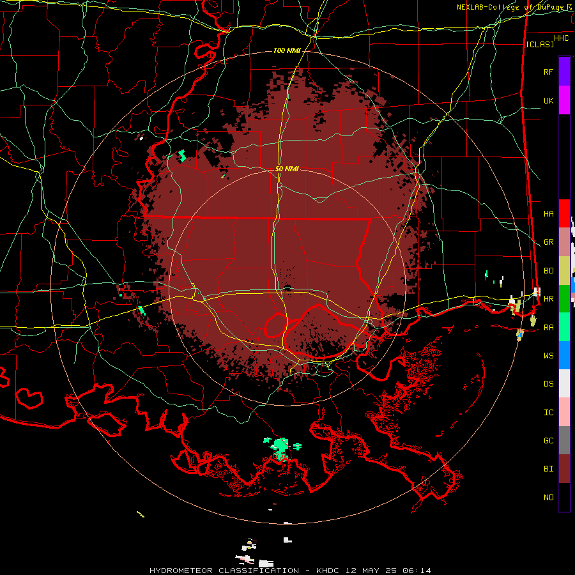The width and height of the screenshot is (575, 575).
Task: Click the "WS" legend label
Action: point(548,355)
